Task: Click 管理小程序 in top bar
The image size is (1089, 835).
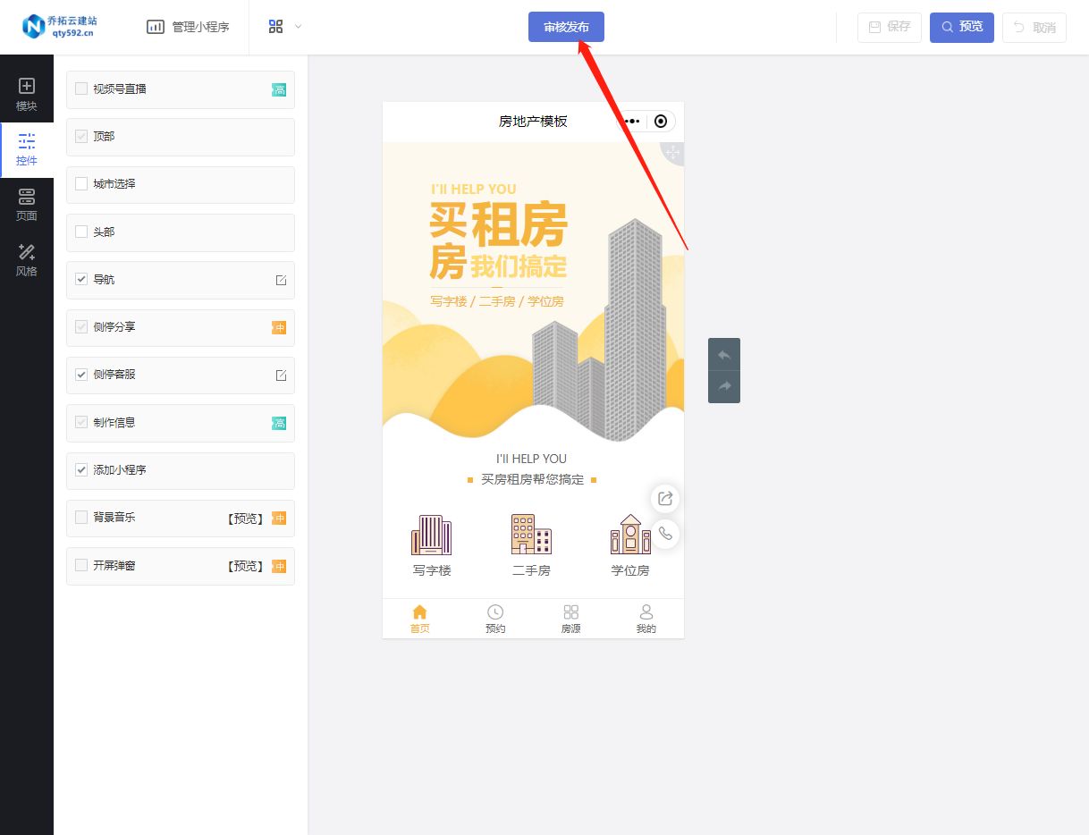Action: point(188,27)
